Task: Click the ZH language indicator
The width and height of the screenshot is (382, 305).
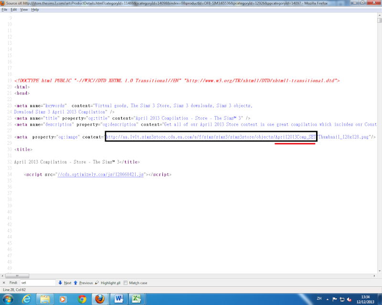Action: click(319, 298)
